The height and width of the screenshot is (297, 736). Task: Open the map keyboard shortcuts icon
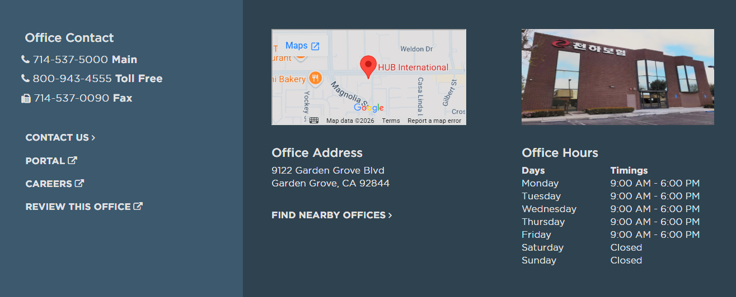click(x=314, y=121)
